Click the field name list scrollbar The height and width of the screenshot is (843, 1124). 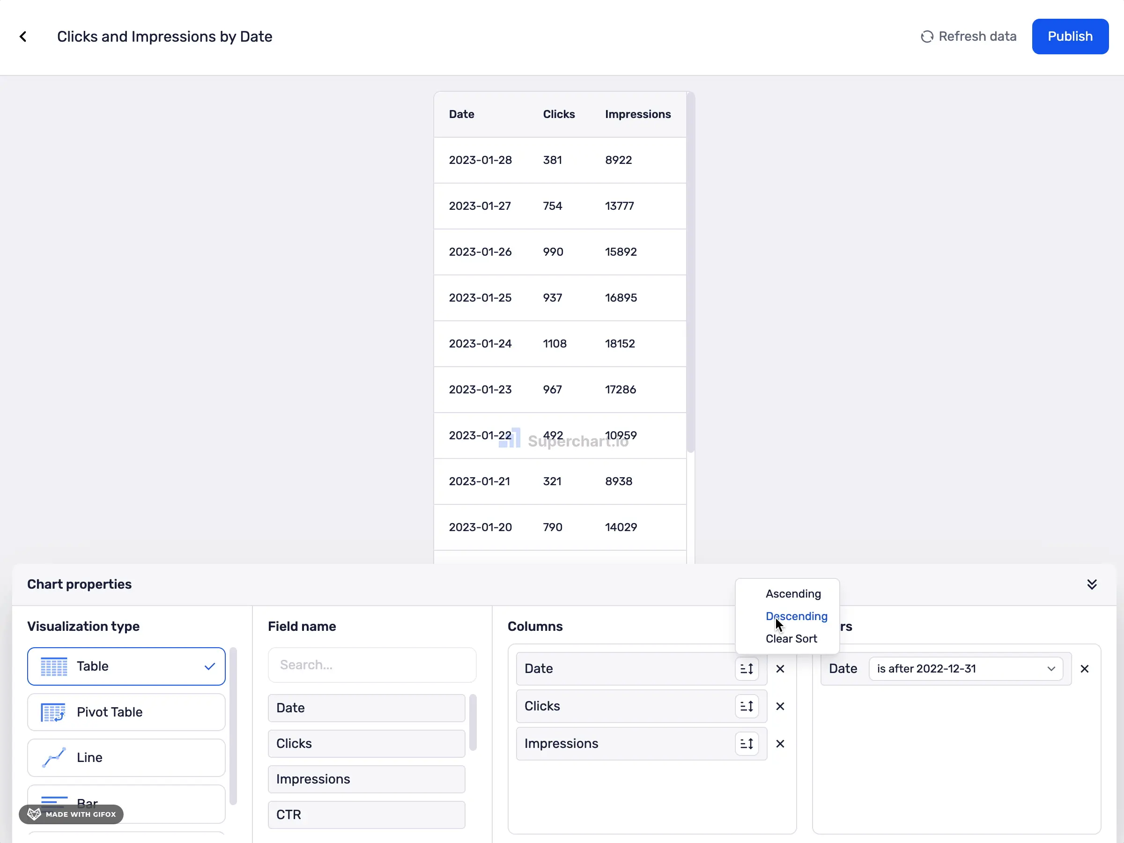pos(473,723)
